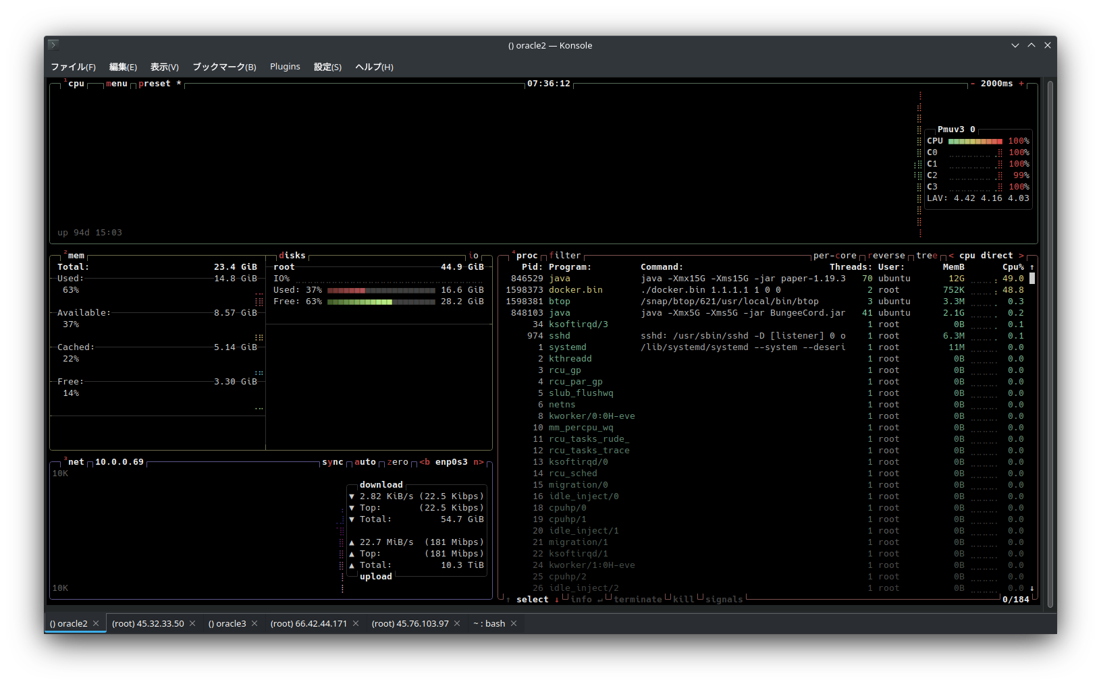Decrease update interval with minus sign
This screenshot has width=1101, height=686.
(x=972, y=84)
